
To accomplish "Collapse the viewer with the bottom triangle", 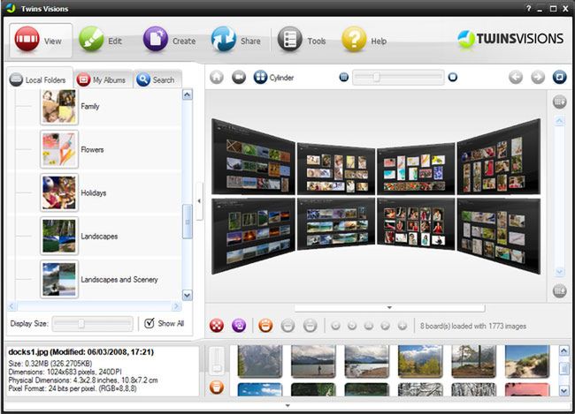I will point(389,308).
